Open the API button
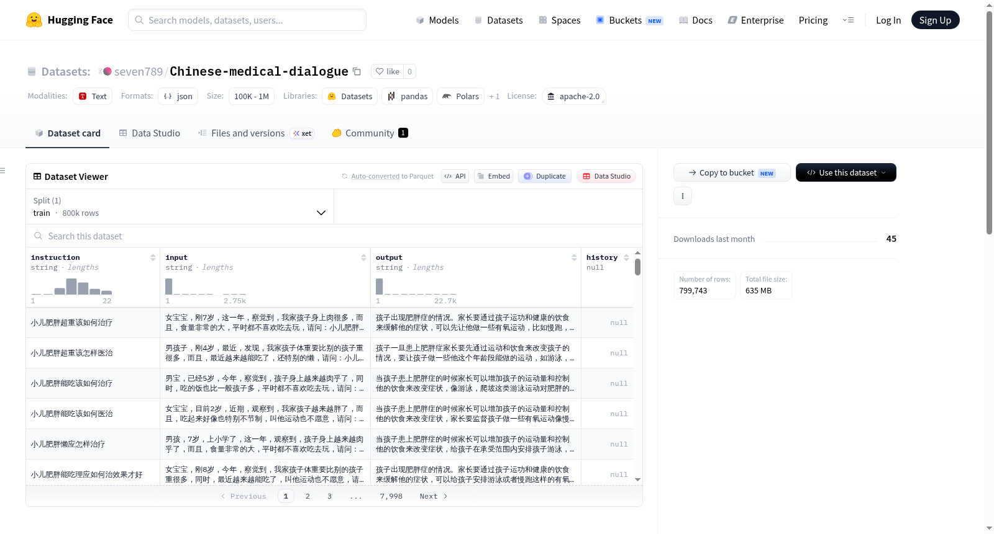The image size is (994, 534). tap(455, 176)
